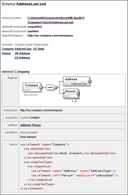The height and width of the screenshot is (195, 128).
Task: Open the US-State simple type link
Action: point(38,49)
